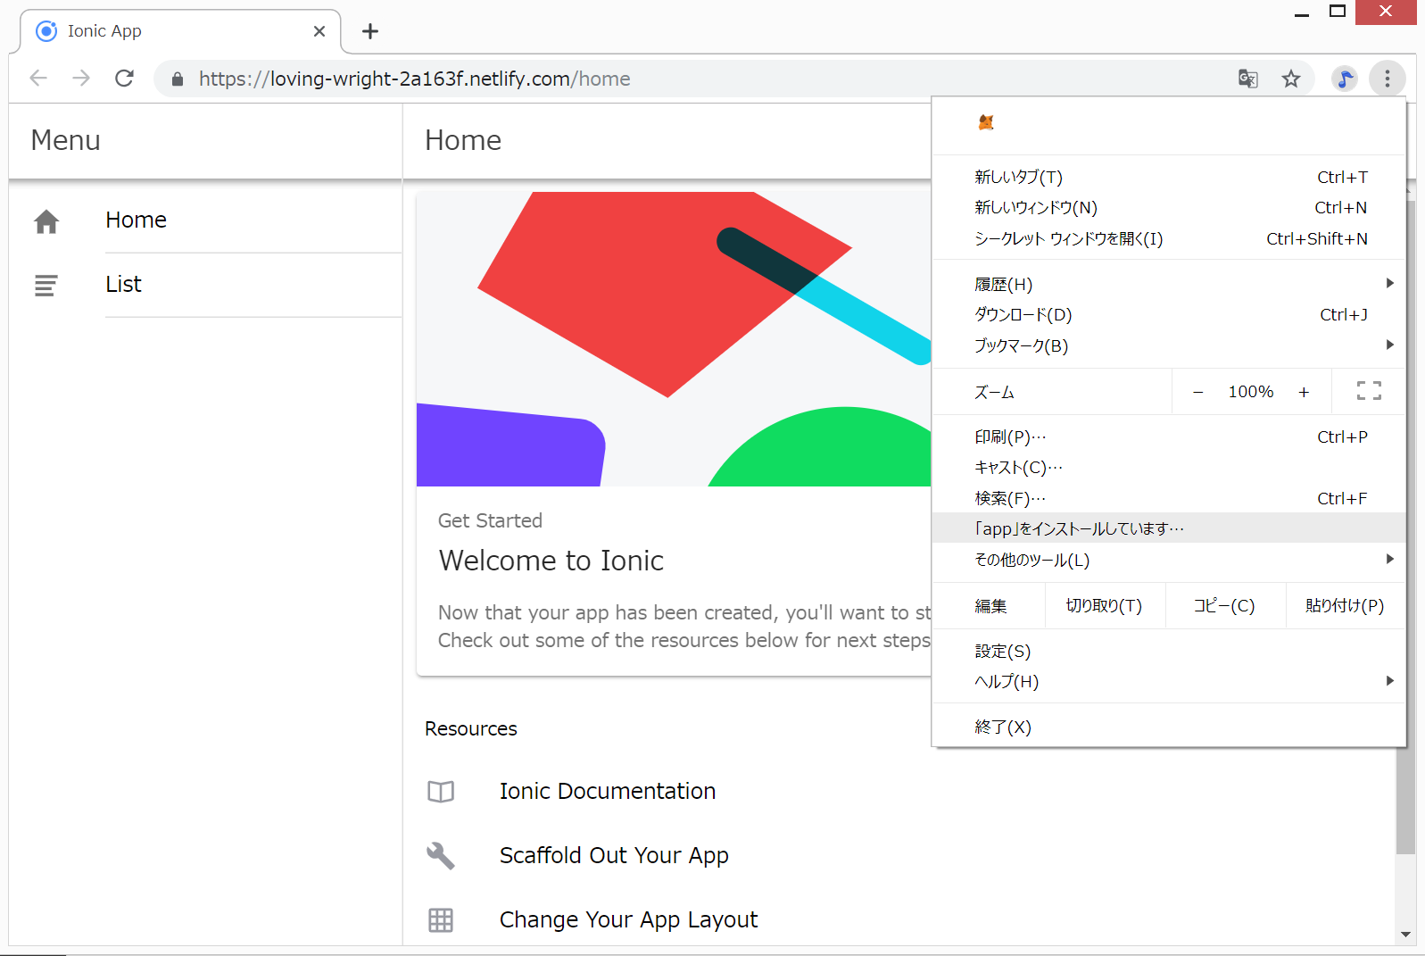
Task: Click the padlock site info icon
Action: [178, 79]
